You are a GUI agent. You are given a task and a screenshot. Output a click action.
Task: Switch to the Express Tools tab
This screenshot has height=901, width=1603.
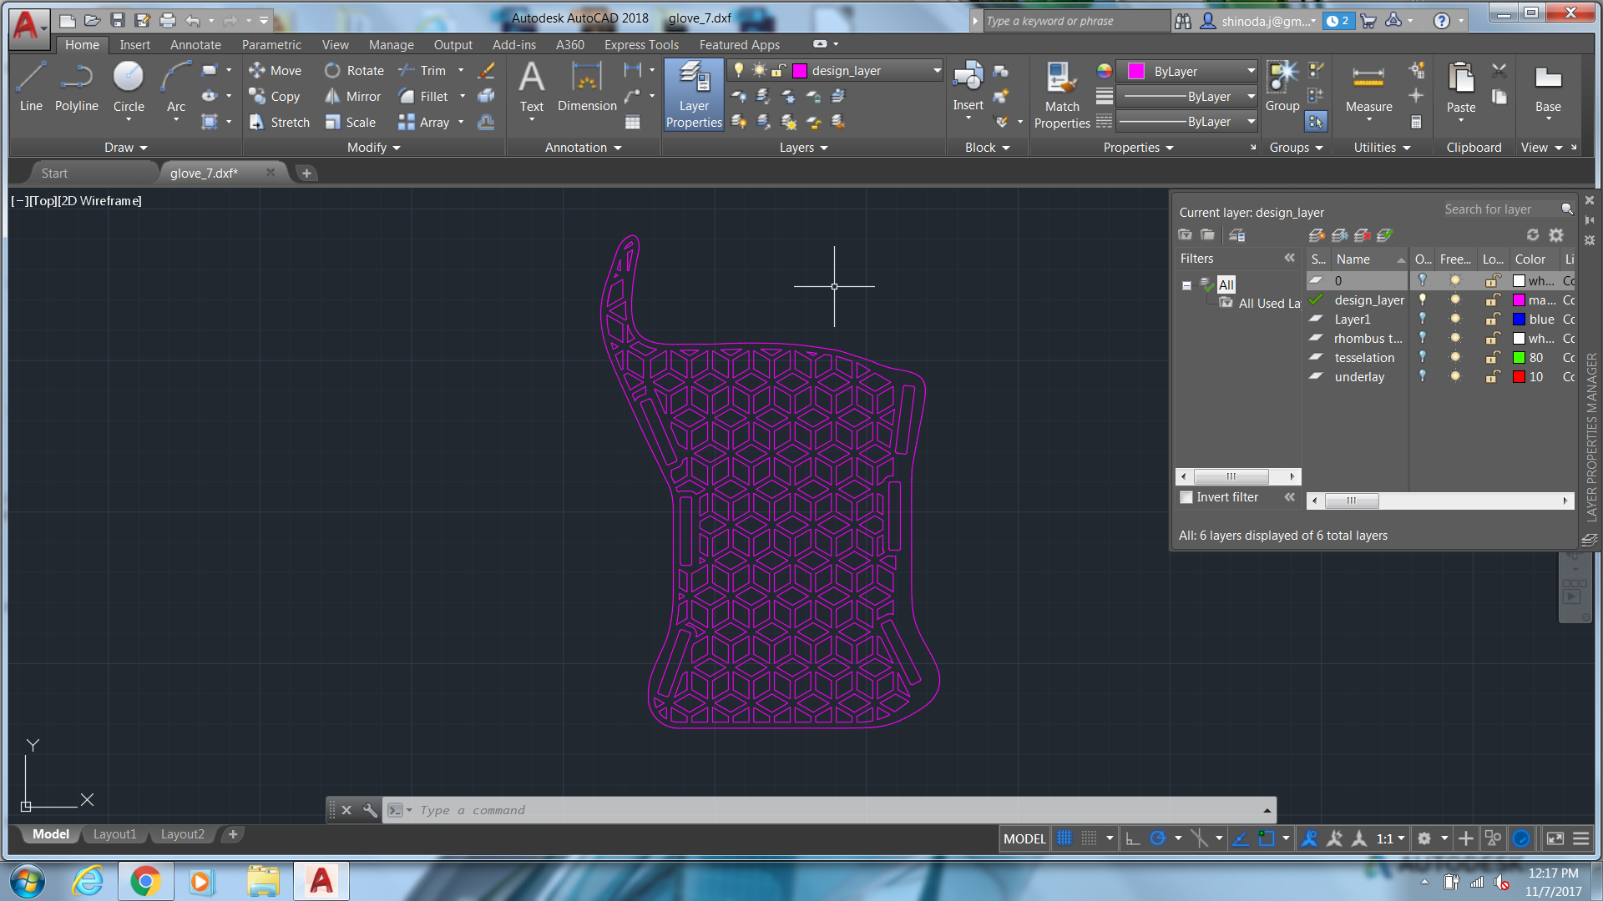[641, 45]
